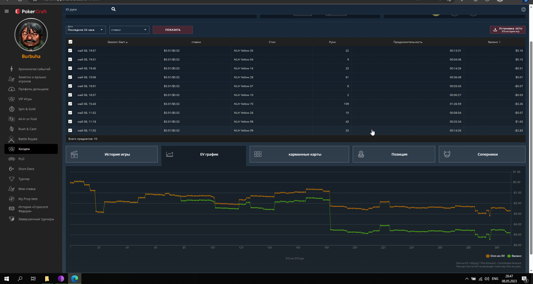
Task: Uncheck the май 08, 15:43 session
Action: coord(70,104)
